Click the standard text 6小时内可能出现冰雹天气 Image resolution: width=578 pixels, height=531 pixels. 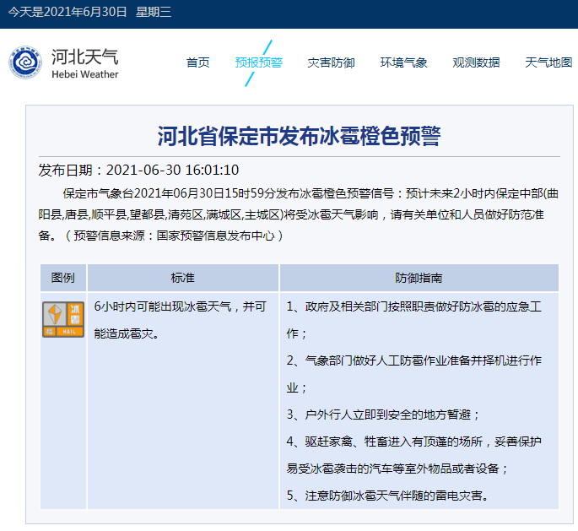click(x=180, y=320)
